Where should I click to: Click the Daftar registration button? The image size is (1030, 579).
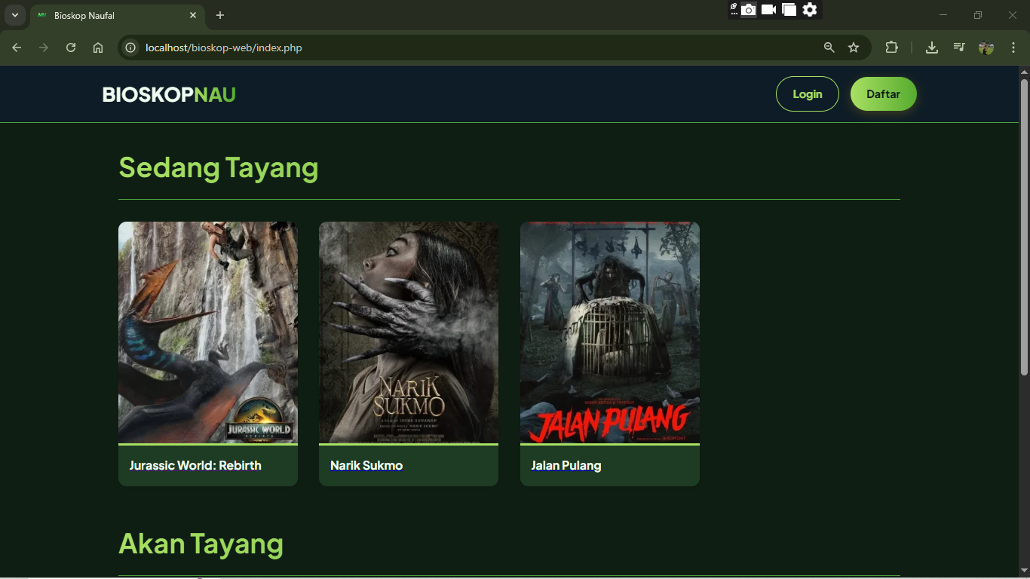[883, 93]
